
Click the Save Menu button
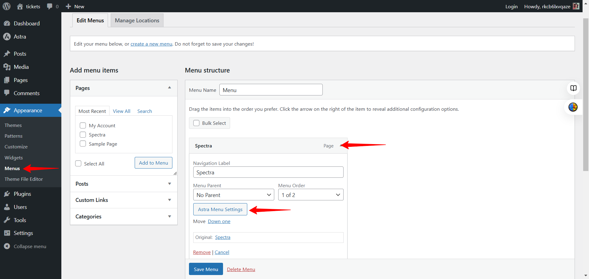206,269
